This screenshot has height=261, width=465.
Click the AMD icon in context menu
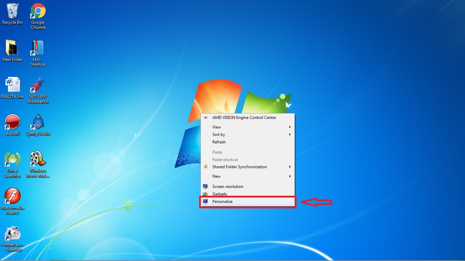[x=205, y=118]
